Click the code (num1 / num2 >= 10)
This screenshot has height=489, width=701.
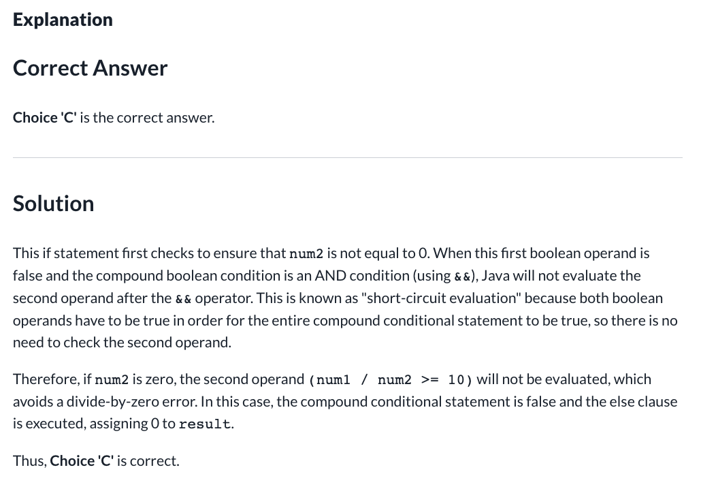point(390,380)
